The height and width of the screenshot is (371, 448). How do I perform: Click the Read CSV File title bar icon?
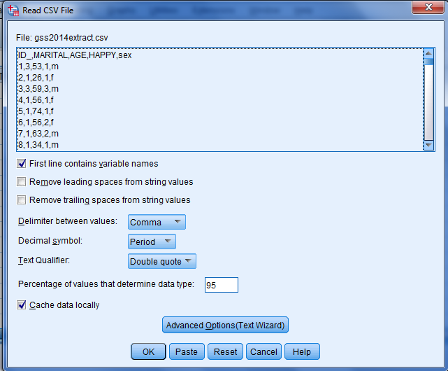pyautogui.click(x=13, y=10)
